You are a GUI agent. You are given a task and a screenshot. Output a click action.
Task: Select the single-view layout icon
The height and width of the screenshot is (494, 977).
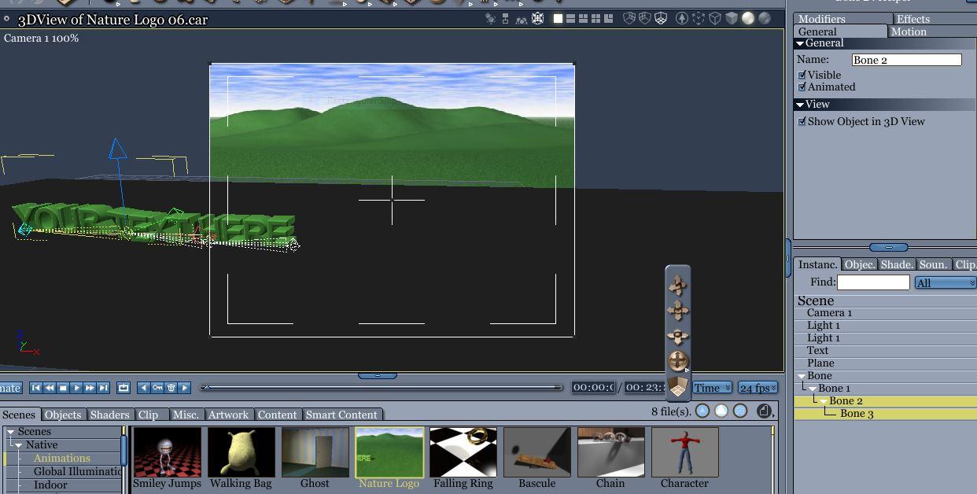click(x=558, y=18)
